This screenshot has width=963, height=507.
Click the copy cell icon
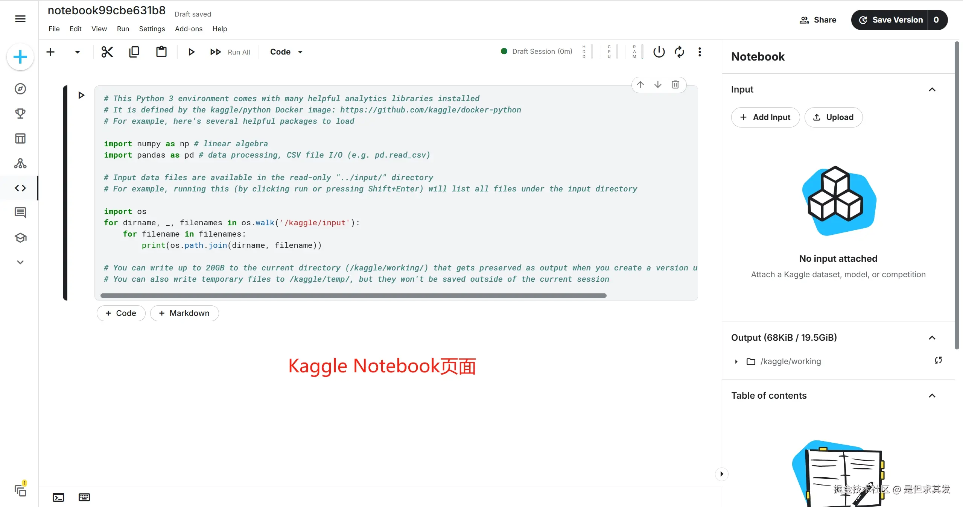click(x=134, y=52)
